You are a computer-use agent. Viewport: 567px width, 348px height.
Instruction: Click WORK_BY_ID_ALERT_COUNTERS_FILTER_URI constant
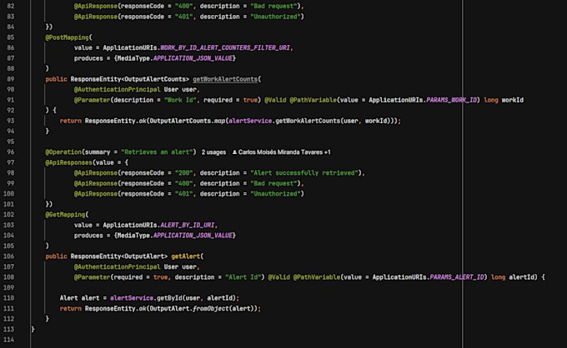pos(225,48)
